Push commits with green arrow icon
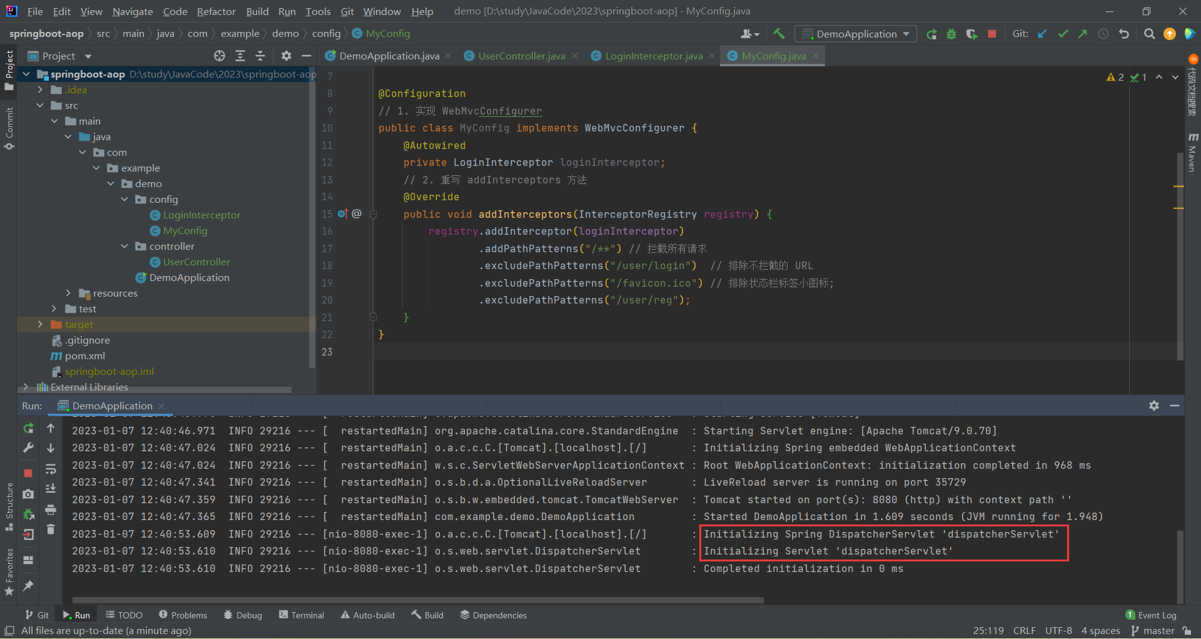This screenshot has height=639, width=1201. (x=1083, y=34)
